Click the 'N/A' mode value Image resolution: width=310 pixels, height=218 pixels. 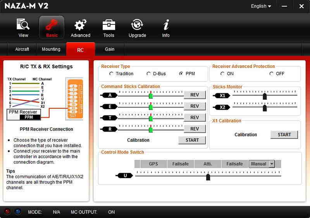pyautogui.click(x=57, y=212)
